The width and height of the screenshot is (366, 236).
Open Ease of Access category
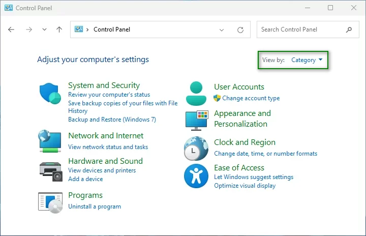pos(239,168)
